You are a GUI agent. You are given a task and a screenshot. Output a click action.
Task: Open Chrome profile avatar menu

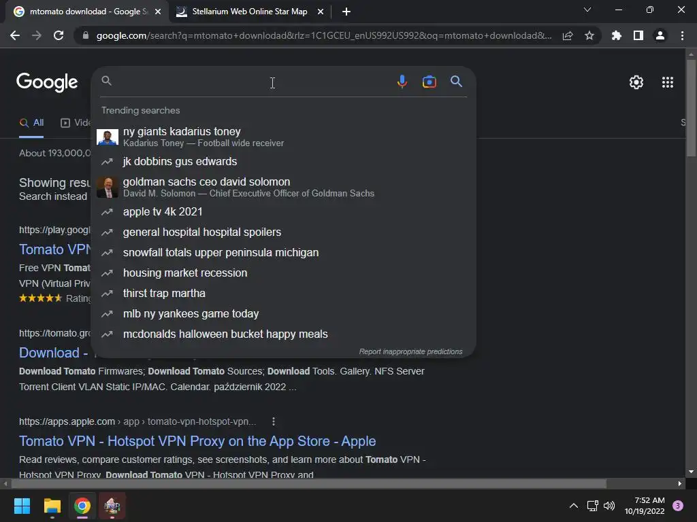tap(660, 35)
